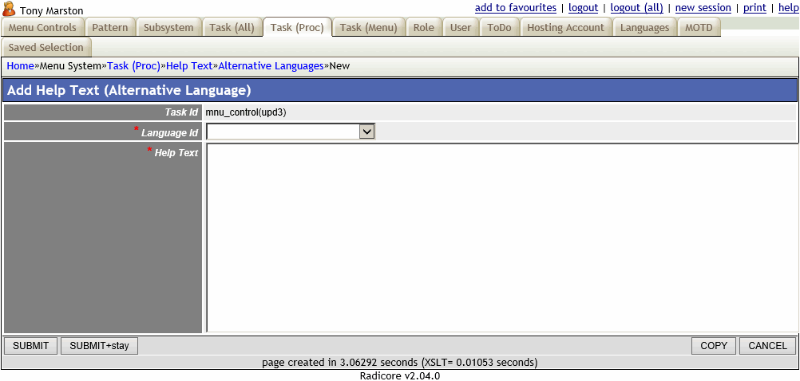Select the Task (All) tab
800x381 pixels.
pyautogui.click(x=232, y=28)
